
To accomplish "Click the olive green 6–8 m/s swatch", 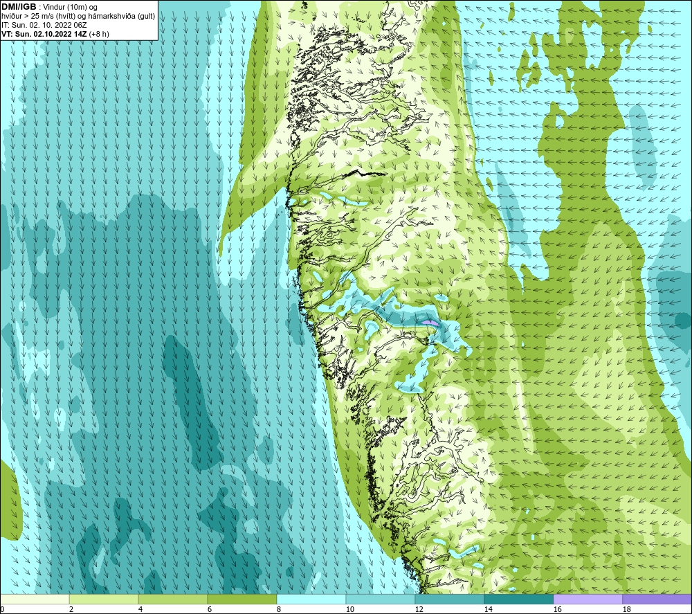I will click(x=242, y=599).
